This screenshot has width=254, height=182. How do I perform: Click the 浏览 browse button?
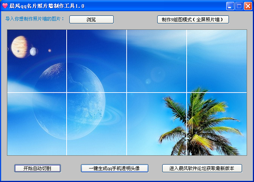click(x=91, y=20)
